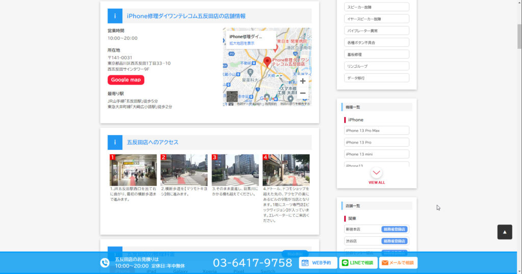Click the LINEで相談 button
Viewport: 522px width, 274px height.
coord(358,263)
